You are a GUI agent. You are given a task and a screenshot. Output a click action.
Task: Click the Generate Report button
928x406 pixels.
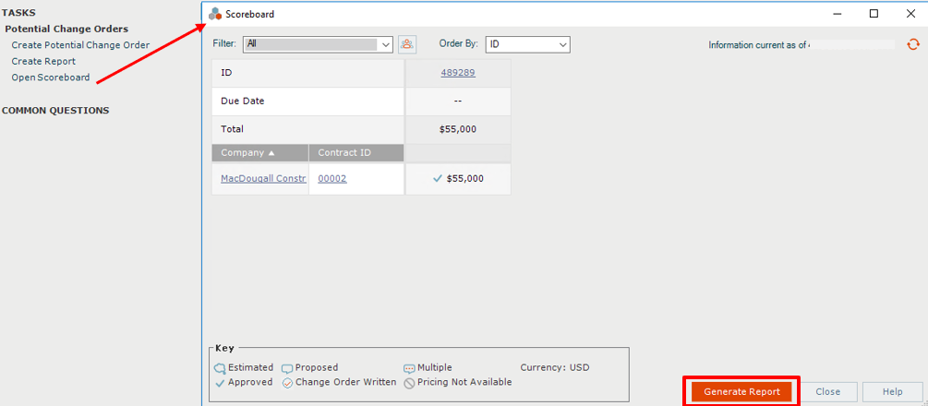click(741, 392)
